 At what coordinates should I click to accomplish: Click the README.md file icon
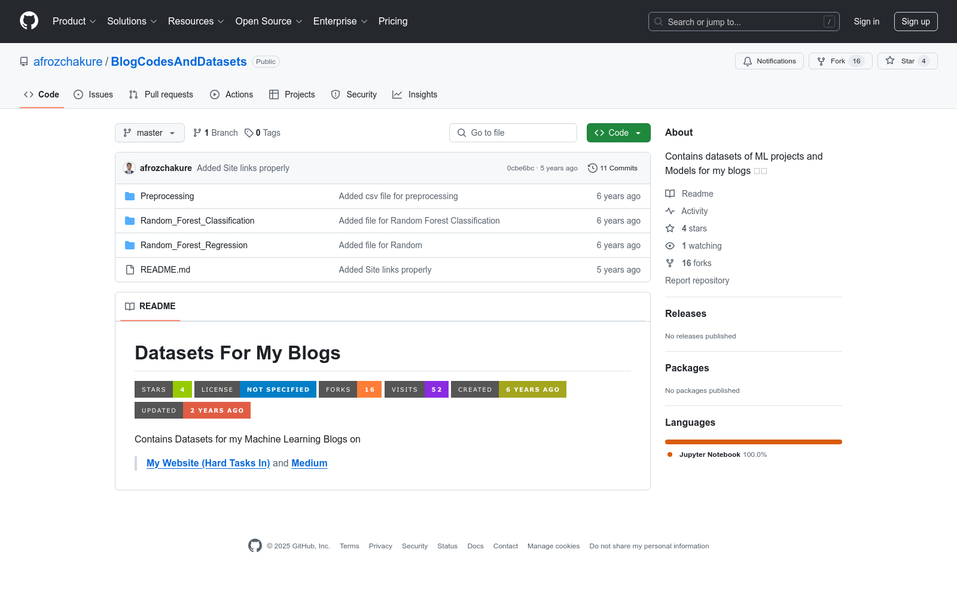[130, 270]
